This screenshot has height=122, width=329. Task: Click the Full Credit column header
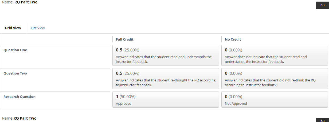(x=124, y=39)
